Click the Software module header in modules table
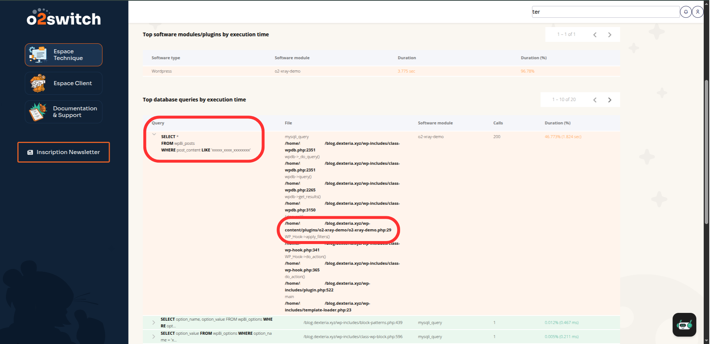Image resolution: width=710 pixels, height=344 pixels. pyautogui.click(x=292, y=58)
